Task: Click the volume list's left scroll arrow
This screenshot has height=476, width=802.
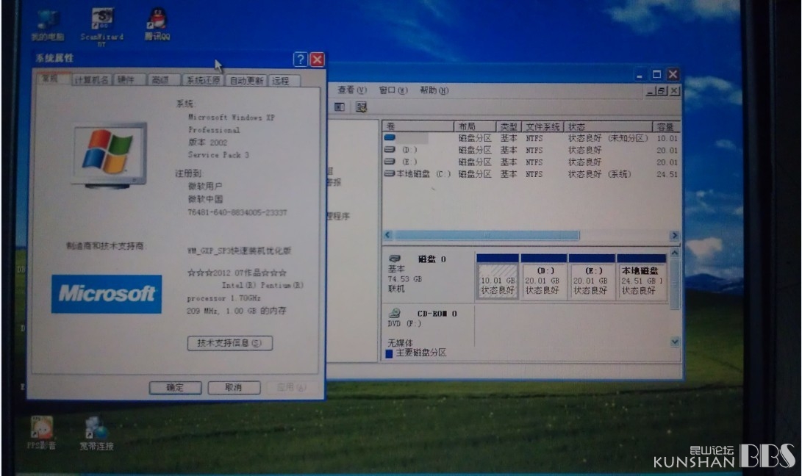Action: [x=387, y=235]
